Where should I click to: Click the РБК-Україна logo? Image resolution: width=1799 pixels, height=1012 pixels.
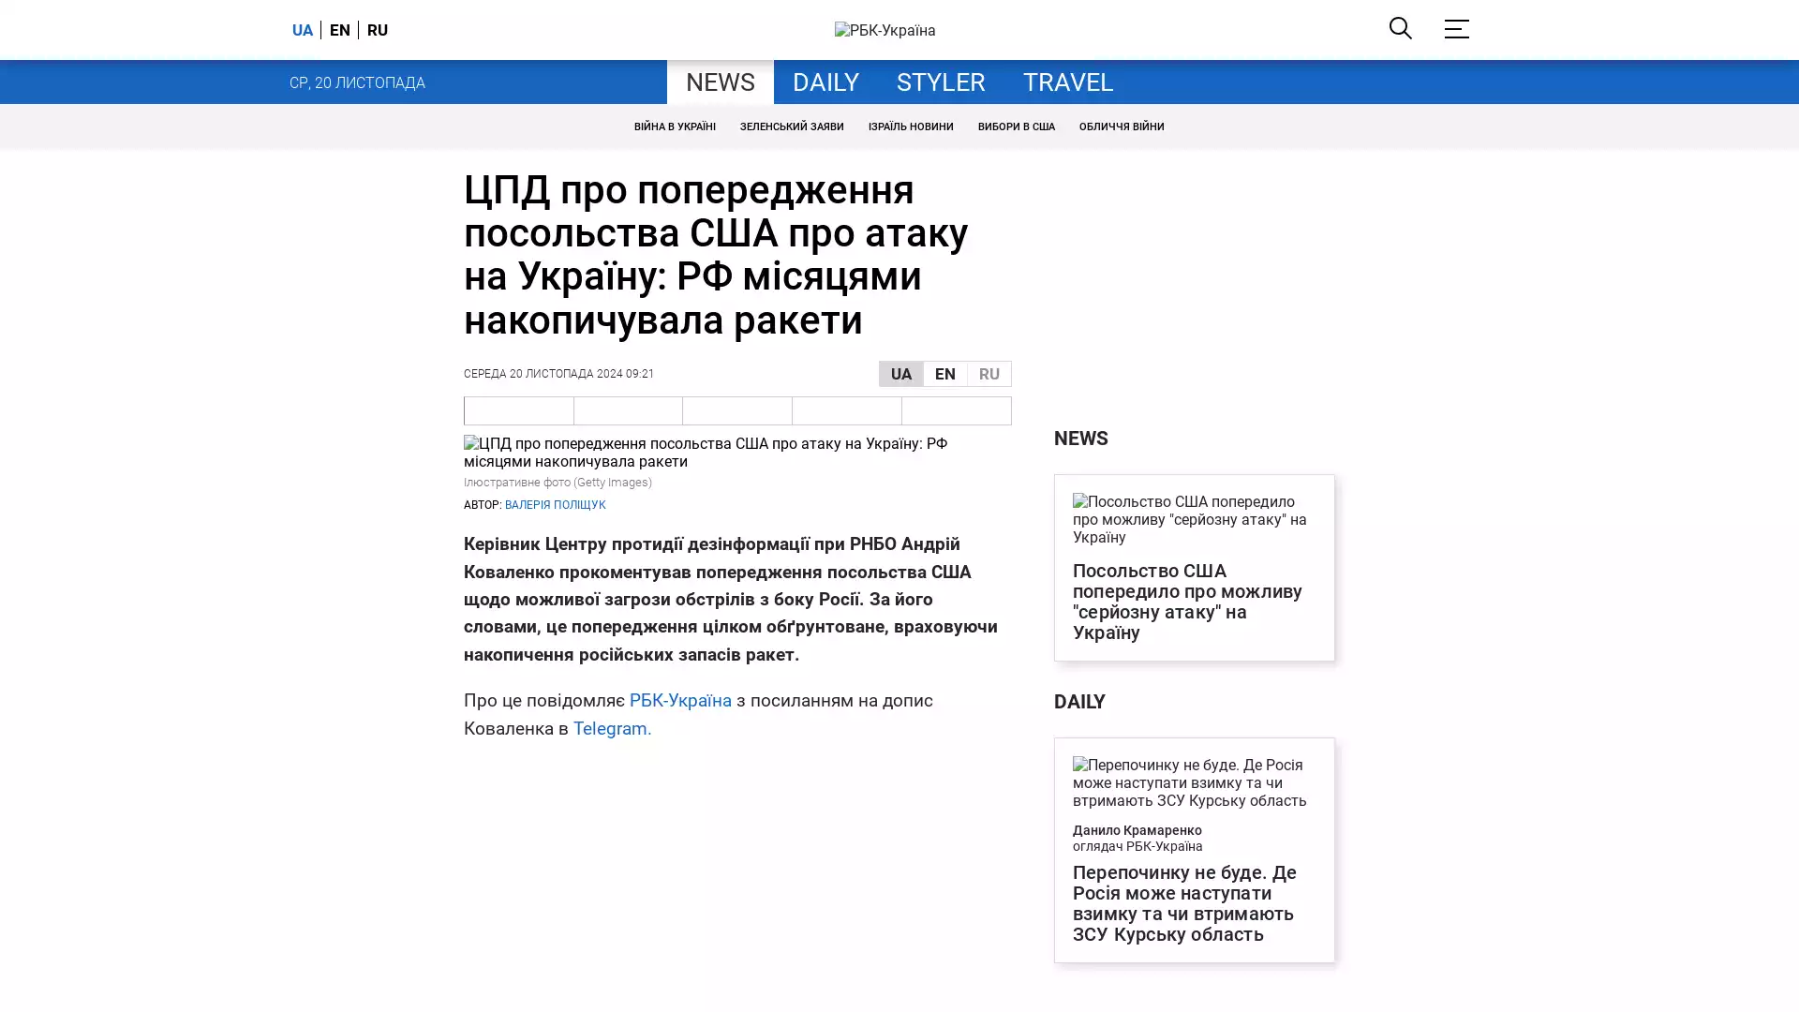point(885,30)
